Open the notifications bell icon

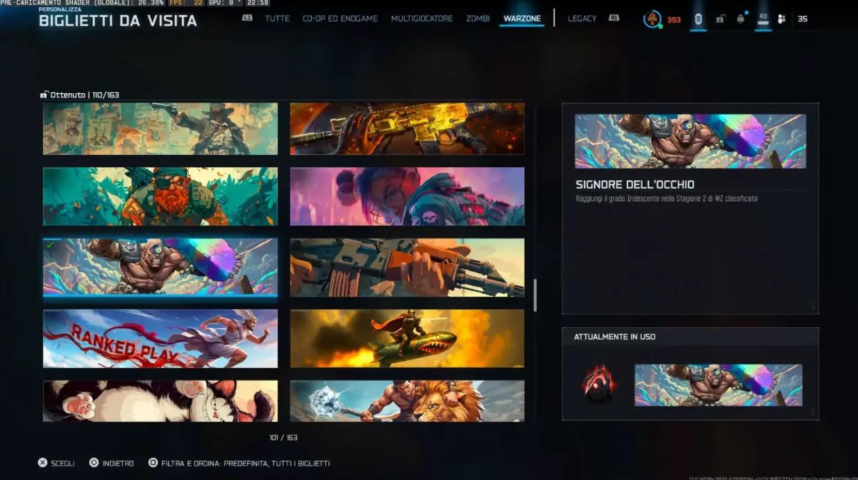[x=741, y=19]
